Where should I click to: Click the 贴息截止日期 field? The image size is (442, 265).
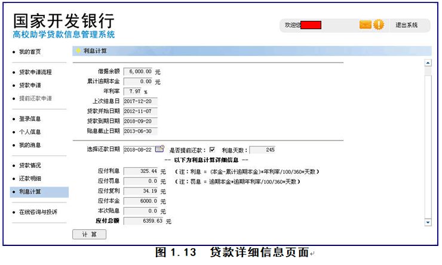[x=140, y=131]
